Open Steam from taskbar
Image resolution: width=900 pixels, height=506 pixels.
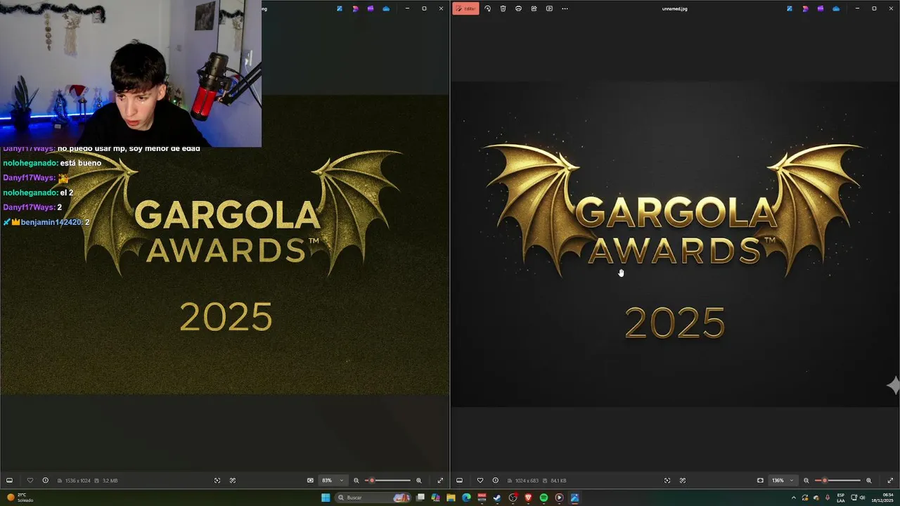click(x=497, y=498)
